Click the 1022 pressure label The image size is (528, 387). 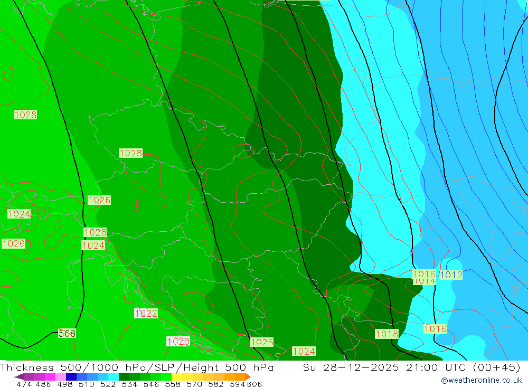146,313
